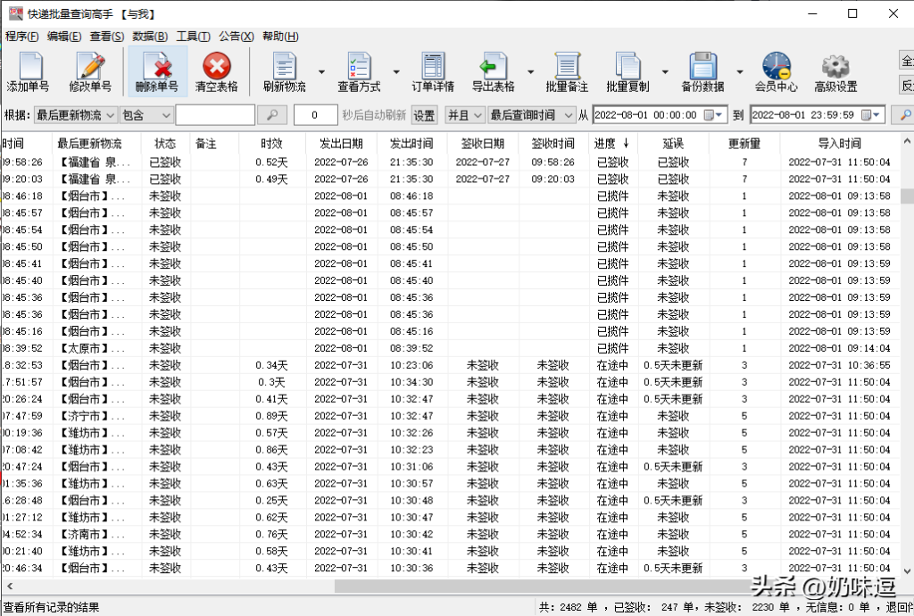Viewport: 914px width, 616px height.
Task: Sort by the 时效 column header
Action: (271, 144)
